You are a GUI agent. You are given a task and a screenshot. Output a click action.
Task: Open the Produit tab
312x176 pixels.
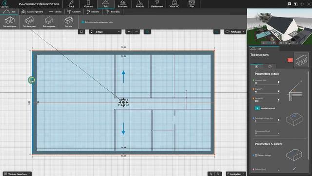point(140,4)
